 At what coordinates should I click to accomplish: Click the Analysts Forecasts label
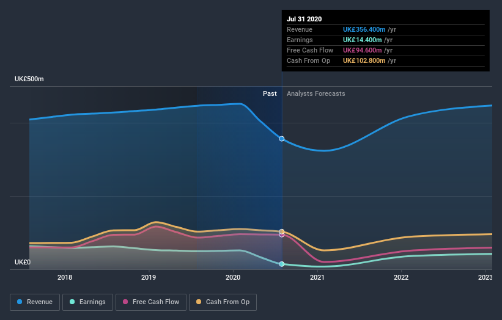pos(316,93)
